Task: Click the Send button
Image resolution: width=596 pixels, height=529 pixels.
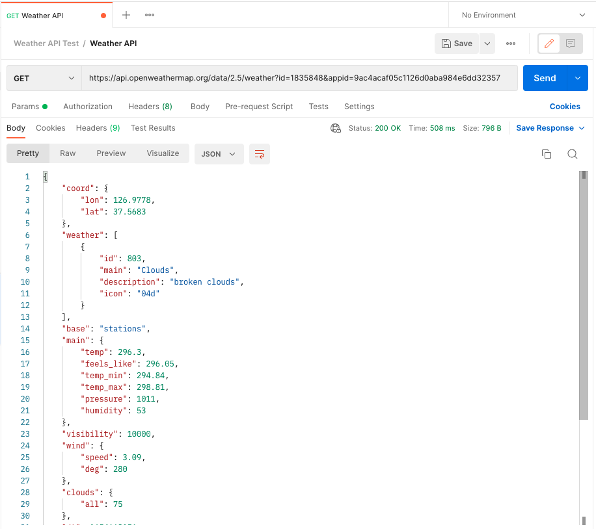Action: [545, 78]
